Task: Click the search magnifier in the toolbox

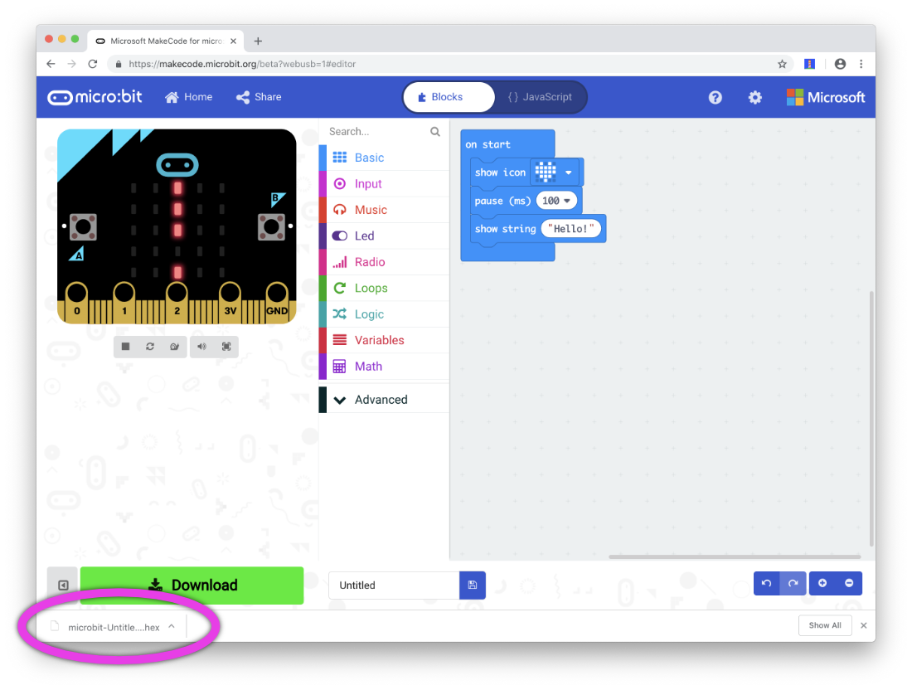Action: [x=434, y=131]
